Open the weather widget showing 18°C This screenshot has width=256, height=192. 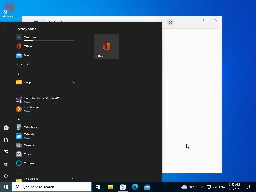pos(189,187)
